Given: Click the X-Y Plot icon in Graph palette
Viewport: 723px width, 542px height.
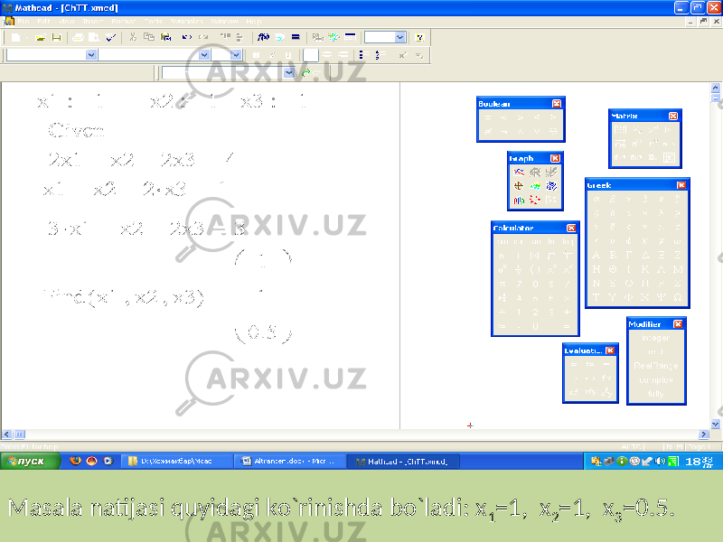Looking at the screenshot, I should [x=519, y=173].
